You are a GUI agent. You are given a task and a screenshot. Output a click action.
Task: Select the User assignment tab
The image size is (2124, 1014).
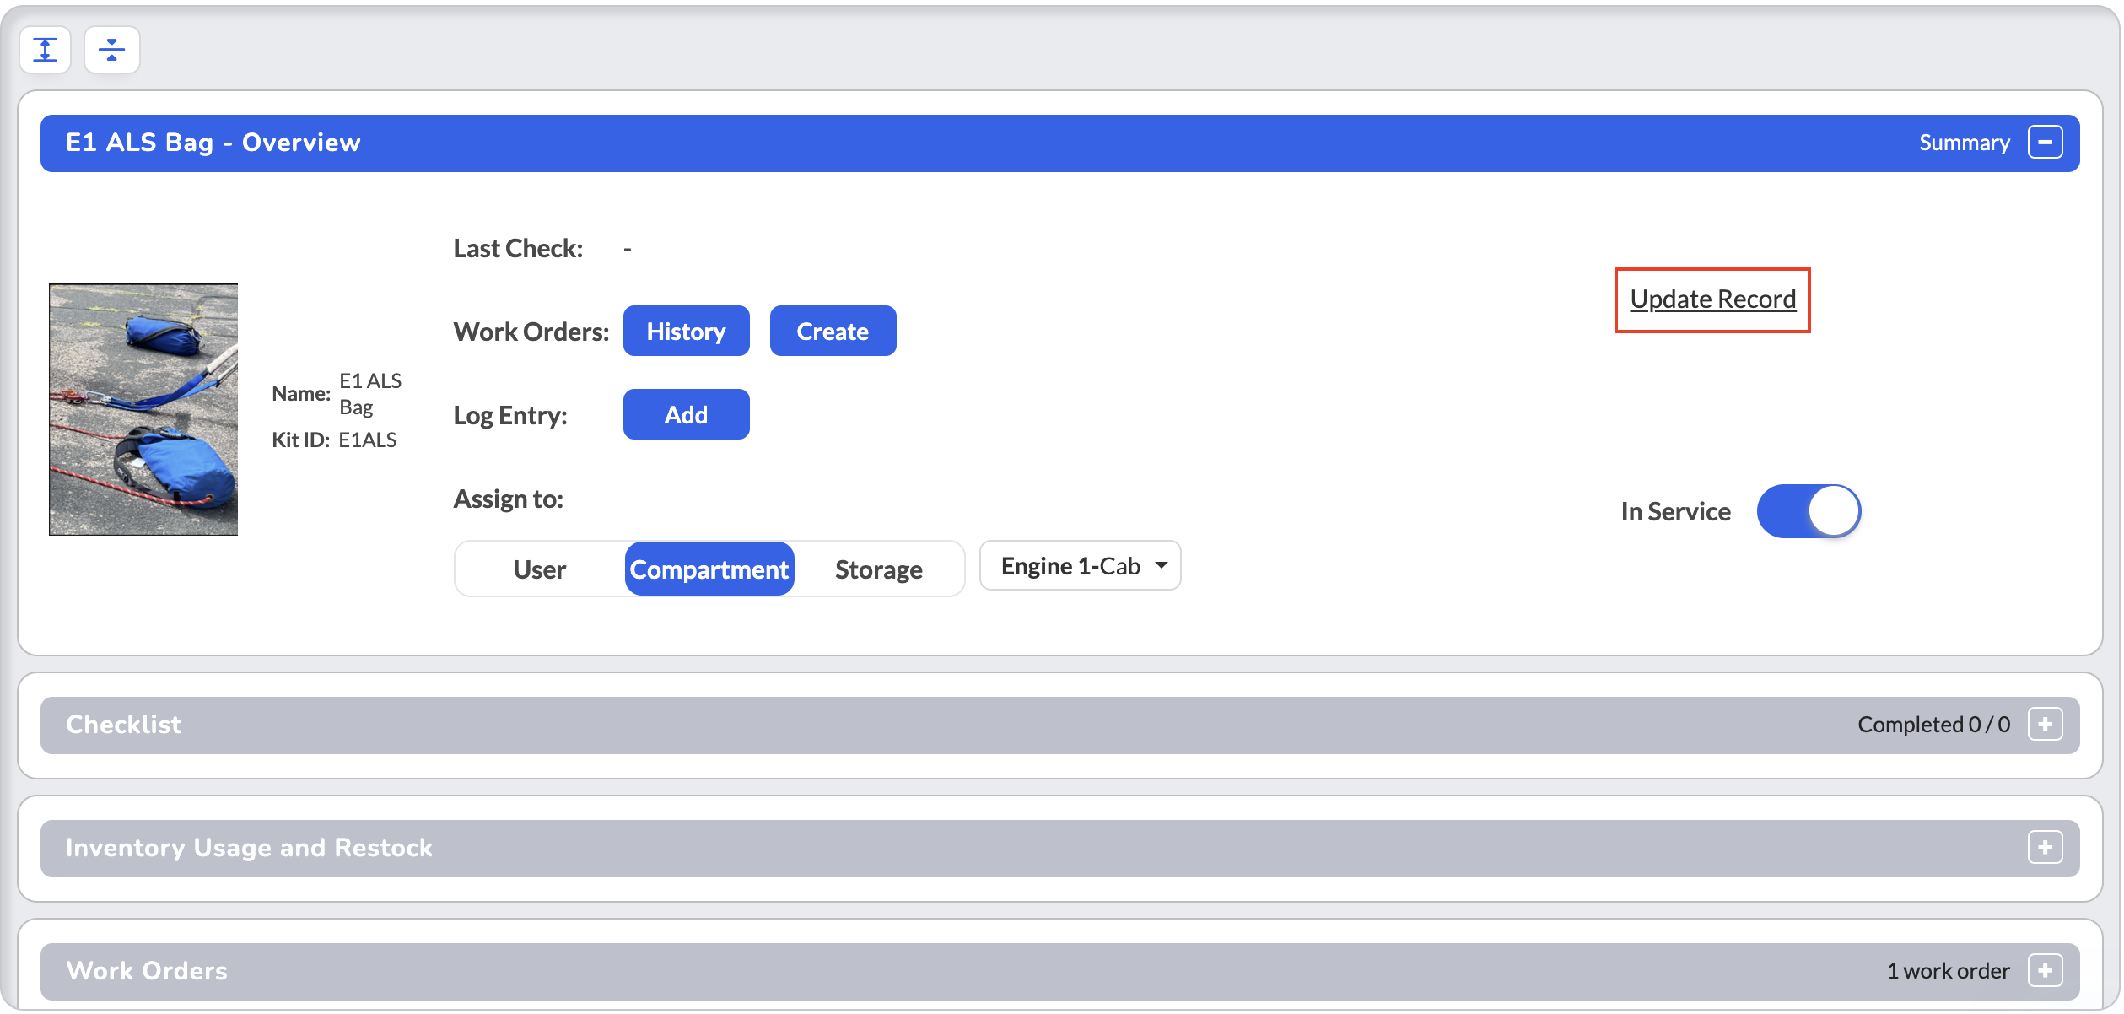pyautogui.click(x=540, y=569)
